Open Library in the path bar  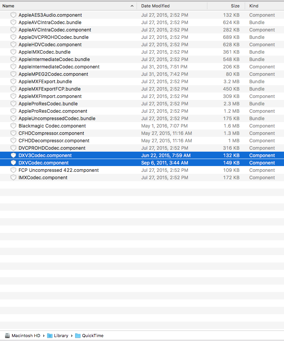pyautogui.click(x=61, y=336)
